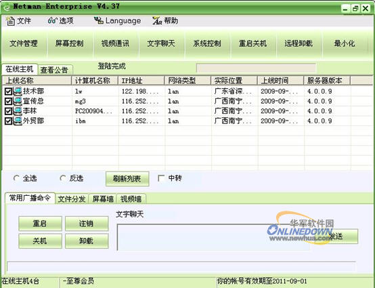The height and width of the screenshot is (288, 375).
Task: Select the 反选 radio button
Action: pos(63,178)
